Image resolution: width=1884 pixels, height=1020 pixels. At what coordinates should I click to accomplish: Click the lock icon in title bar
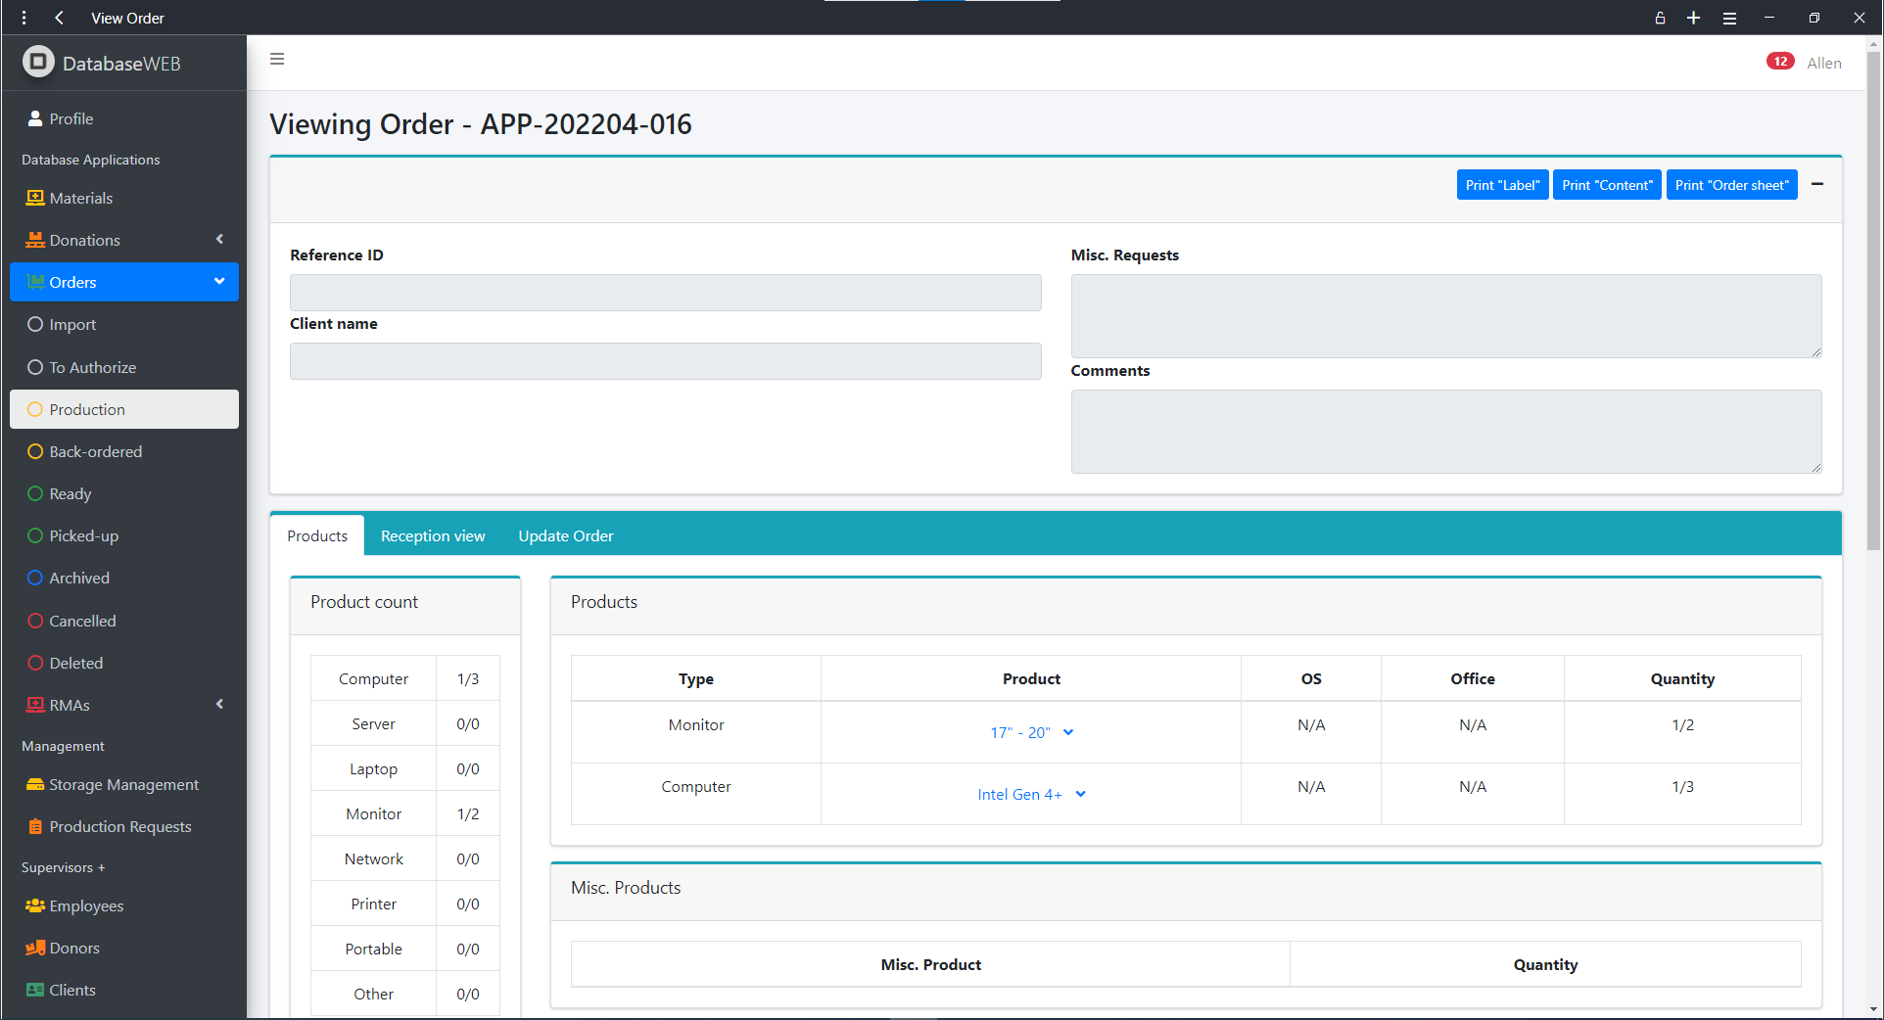1660,18
